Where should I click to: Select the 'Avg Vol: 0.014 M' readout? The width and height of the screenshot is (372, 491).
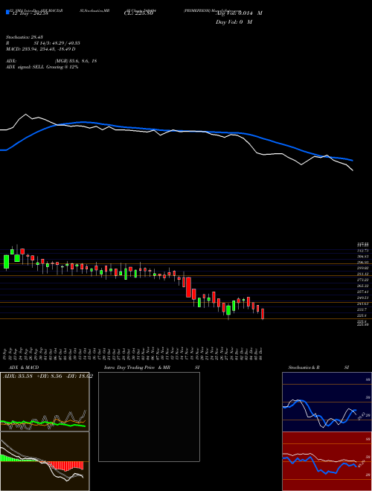pyautogui.click(x=239, y=13)
